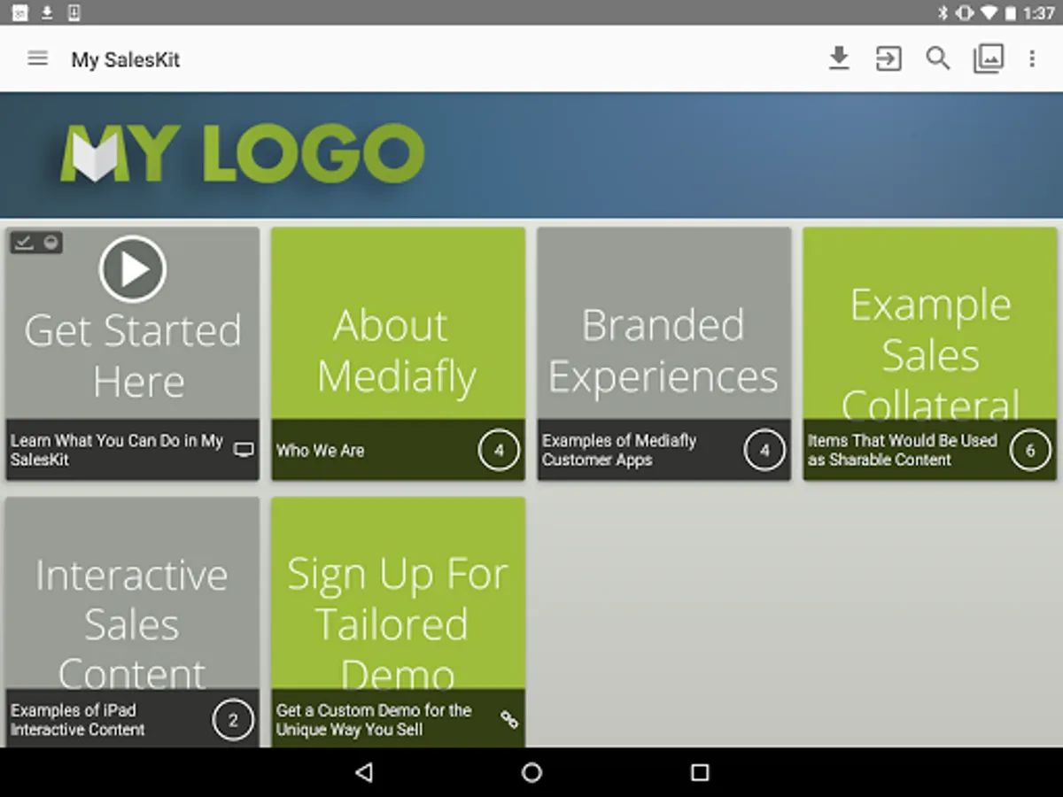
Task: Click item count 4 on Who We Are
Action: [x=499, y=450]
